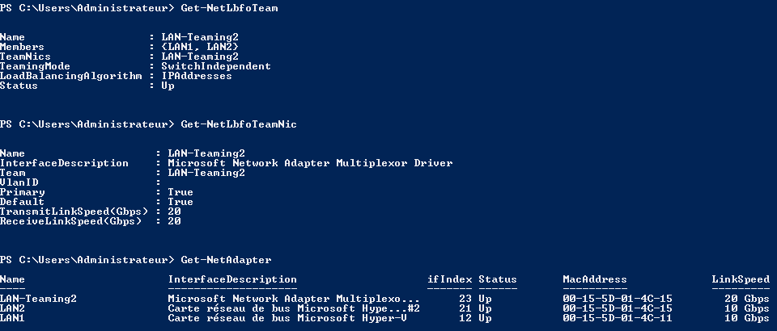777x331 pixels.
Task: Click MAC address 00-15-5D-01-4C-11
Action: pos(618,318)
